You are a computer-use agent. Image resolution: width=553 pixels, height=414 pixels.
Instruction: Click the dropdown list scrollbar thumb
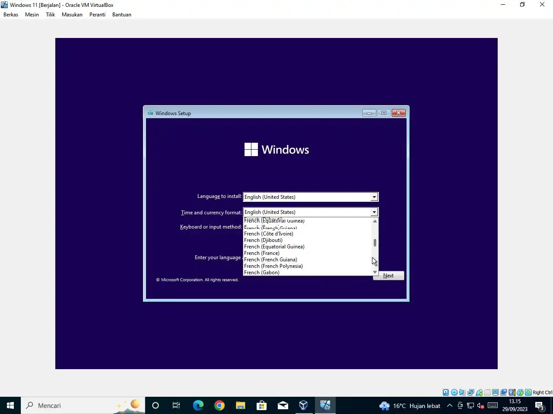point(375,243)
